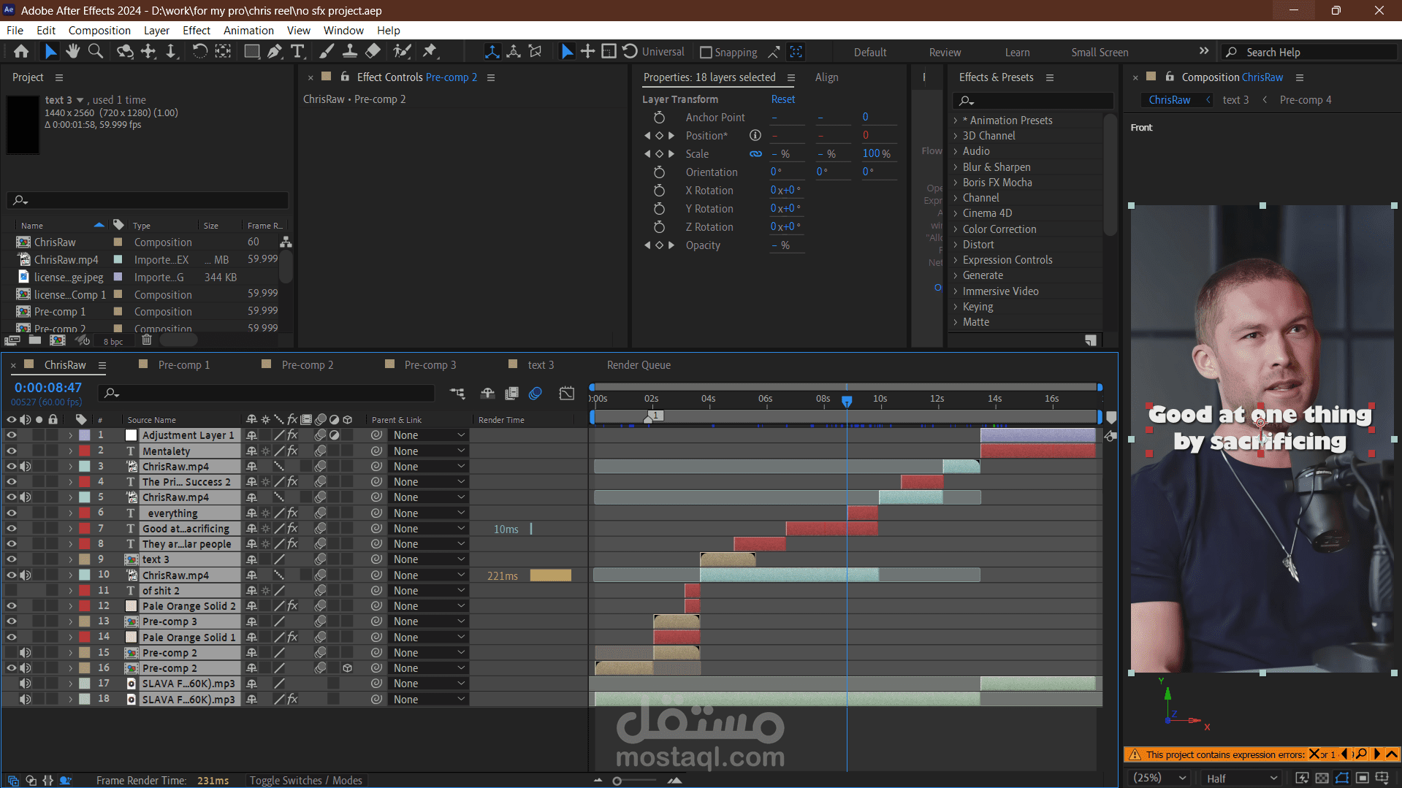This screenshot has width=1402, height=788.
Task: Select the Orbit camera tool
Action: coord(126,52)
